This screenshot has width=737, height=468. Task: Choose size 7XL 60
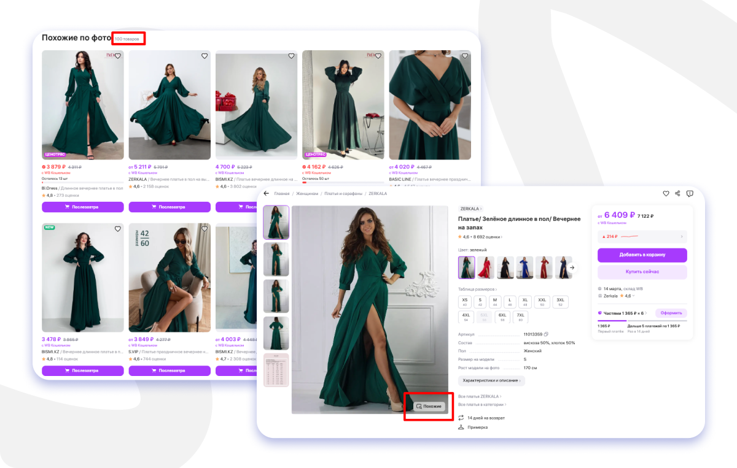[520, 317]
